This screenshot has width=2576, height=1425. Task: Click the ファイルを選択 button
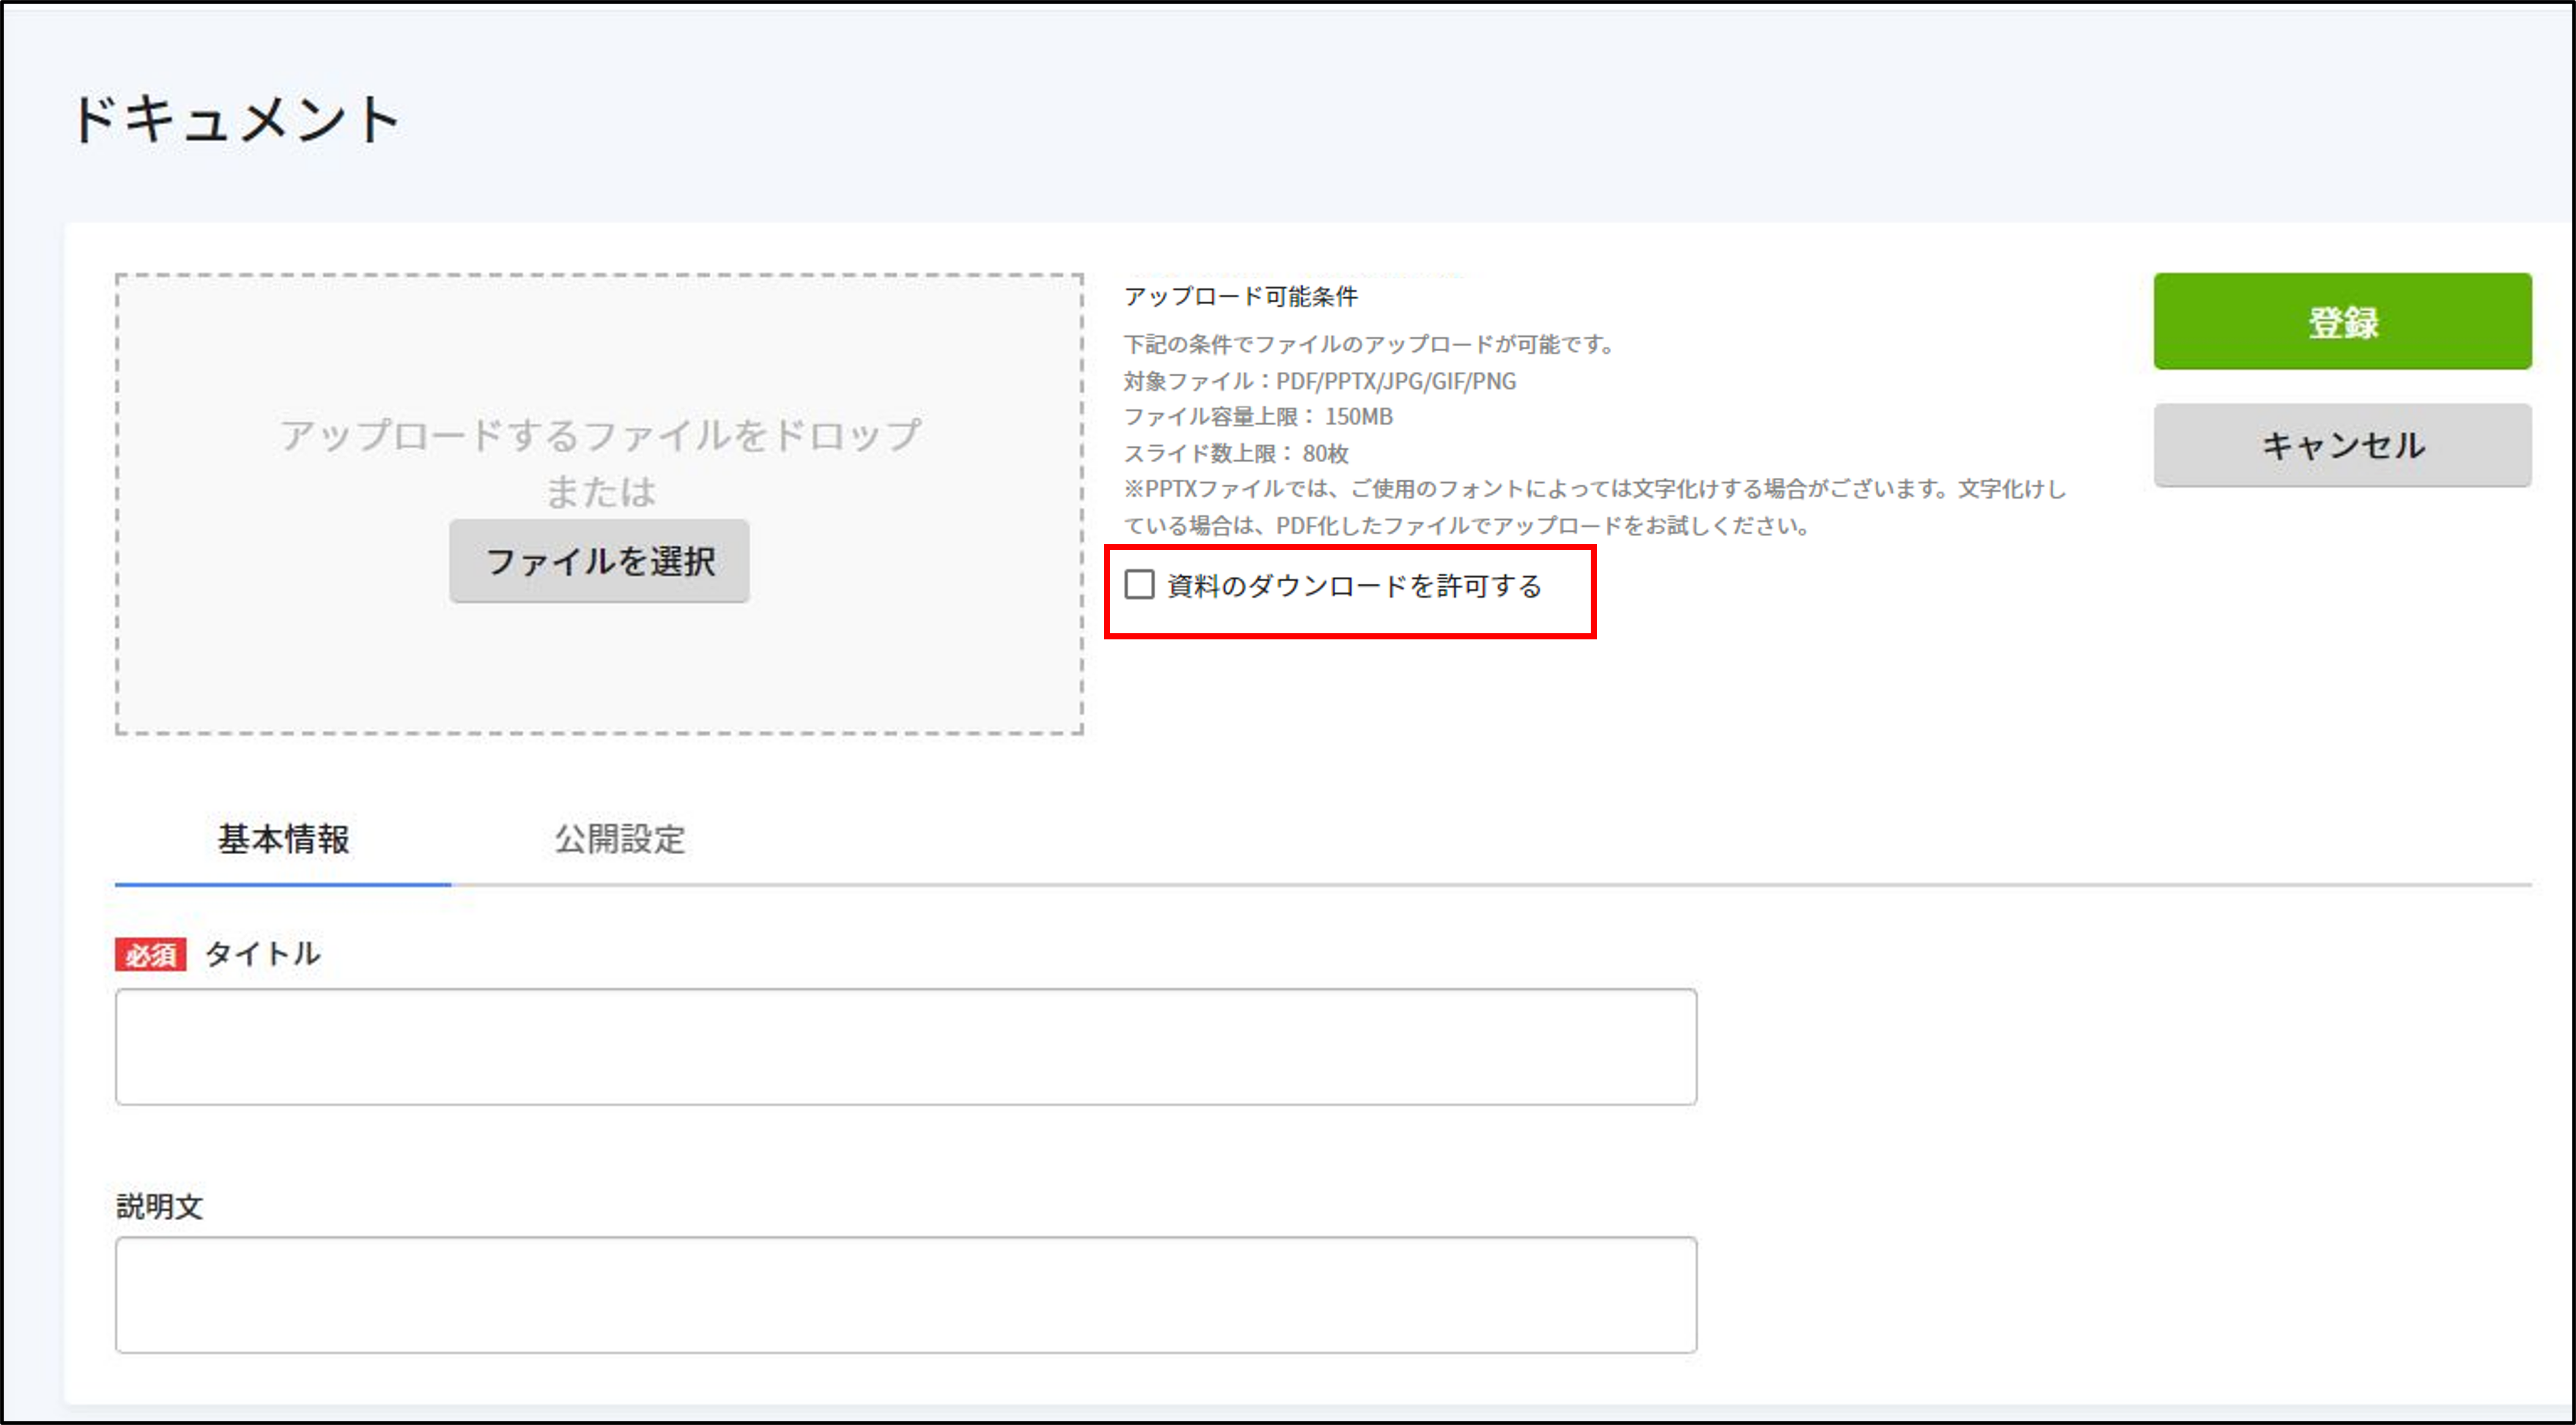[599, 560]
